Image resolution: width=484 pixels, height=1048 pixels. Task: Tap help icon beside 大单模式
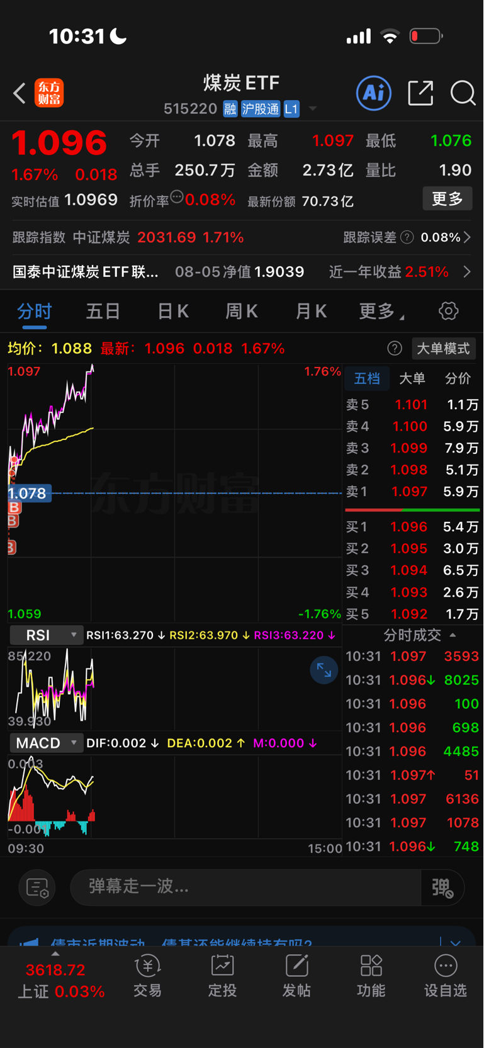[x=395, y=349]
